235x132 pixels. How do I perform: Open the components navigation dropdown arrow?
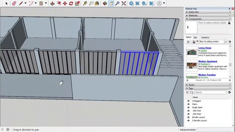click(x=197, y=41)
